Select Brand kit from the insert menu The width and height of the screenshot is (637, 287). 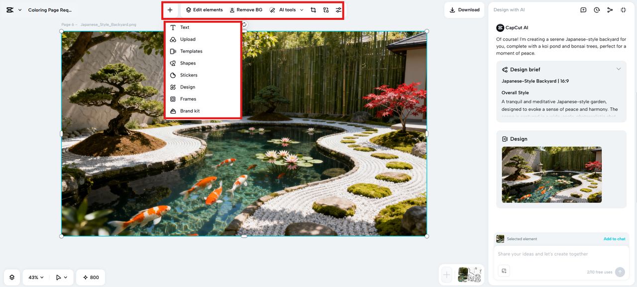pos(190,111)
